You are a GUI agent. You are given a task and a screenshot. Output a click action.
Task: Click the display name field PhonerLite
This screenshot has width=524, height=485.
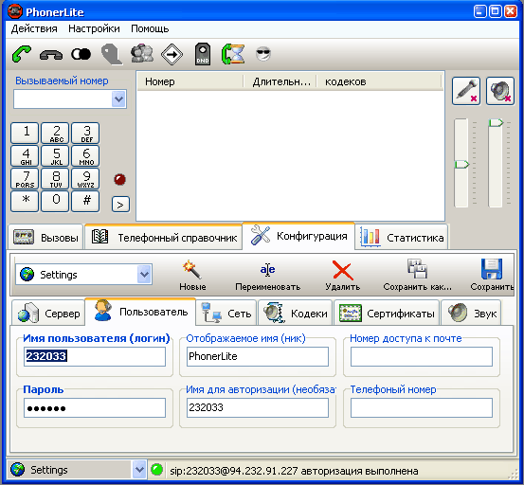click(x=258, y=356)
